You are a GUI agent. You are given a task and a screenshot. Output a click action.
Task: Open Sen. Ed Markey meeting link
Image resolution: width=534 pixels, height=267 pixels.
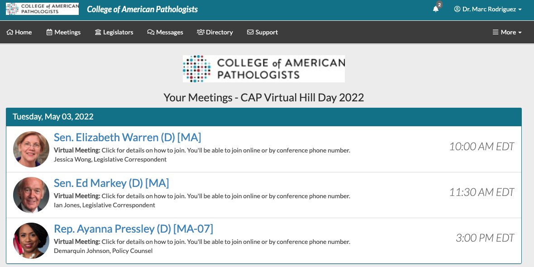(x=111, y=183)
